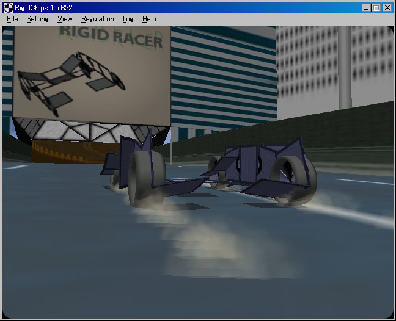Open the Help menu
The image size is (396, 321).
click(x=149, y=19)
